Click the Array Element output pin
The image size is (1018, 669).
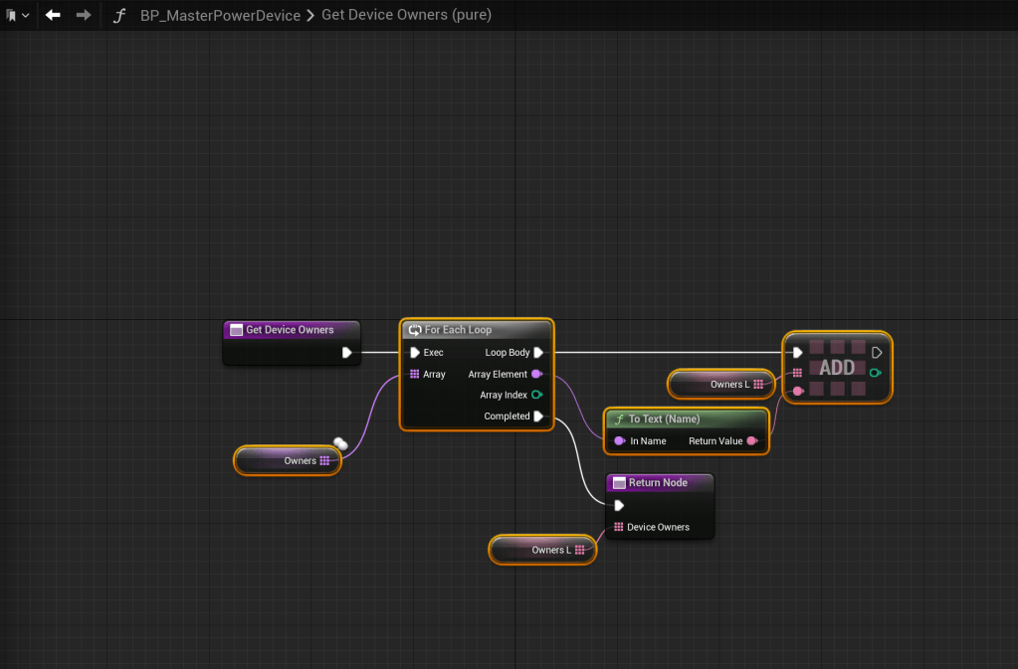[x=536, y=375]
